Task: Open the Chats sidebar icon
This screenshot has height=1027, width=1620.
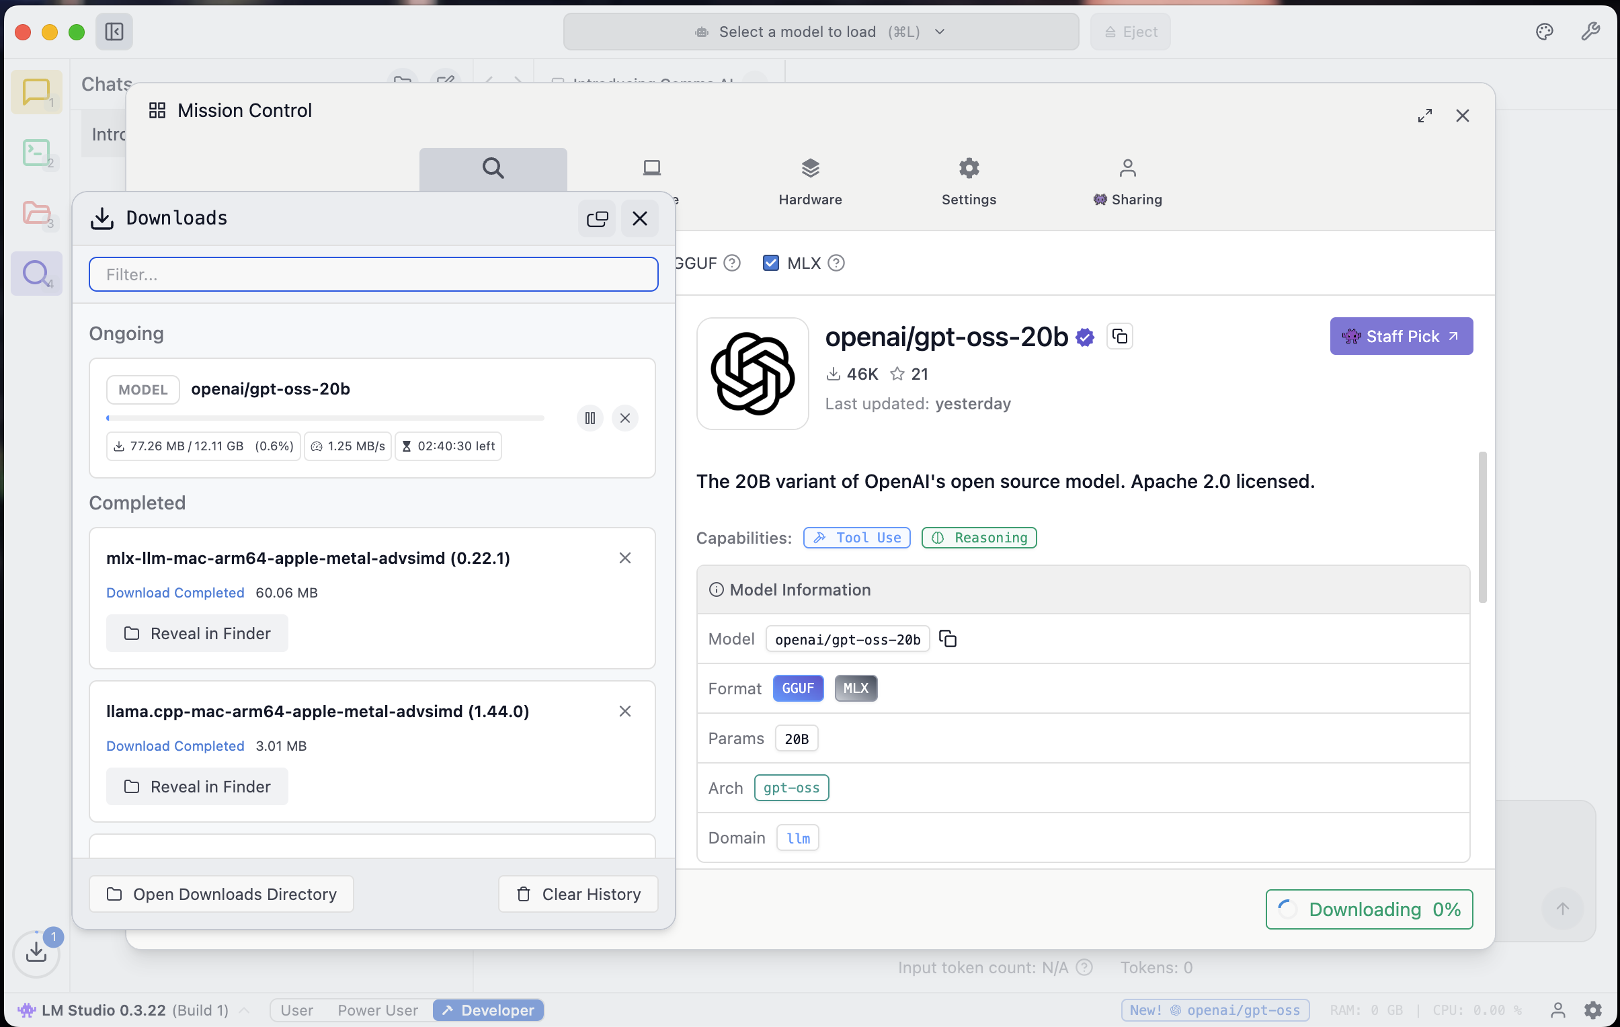Action: pyautogui.click(x=36, y=92)
